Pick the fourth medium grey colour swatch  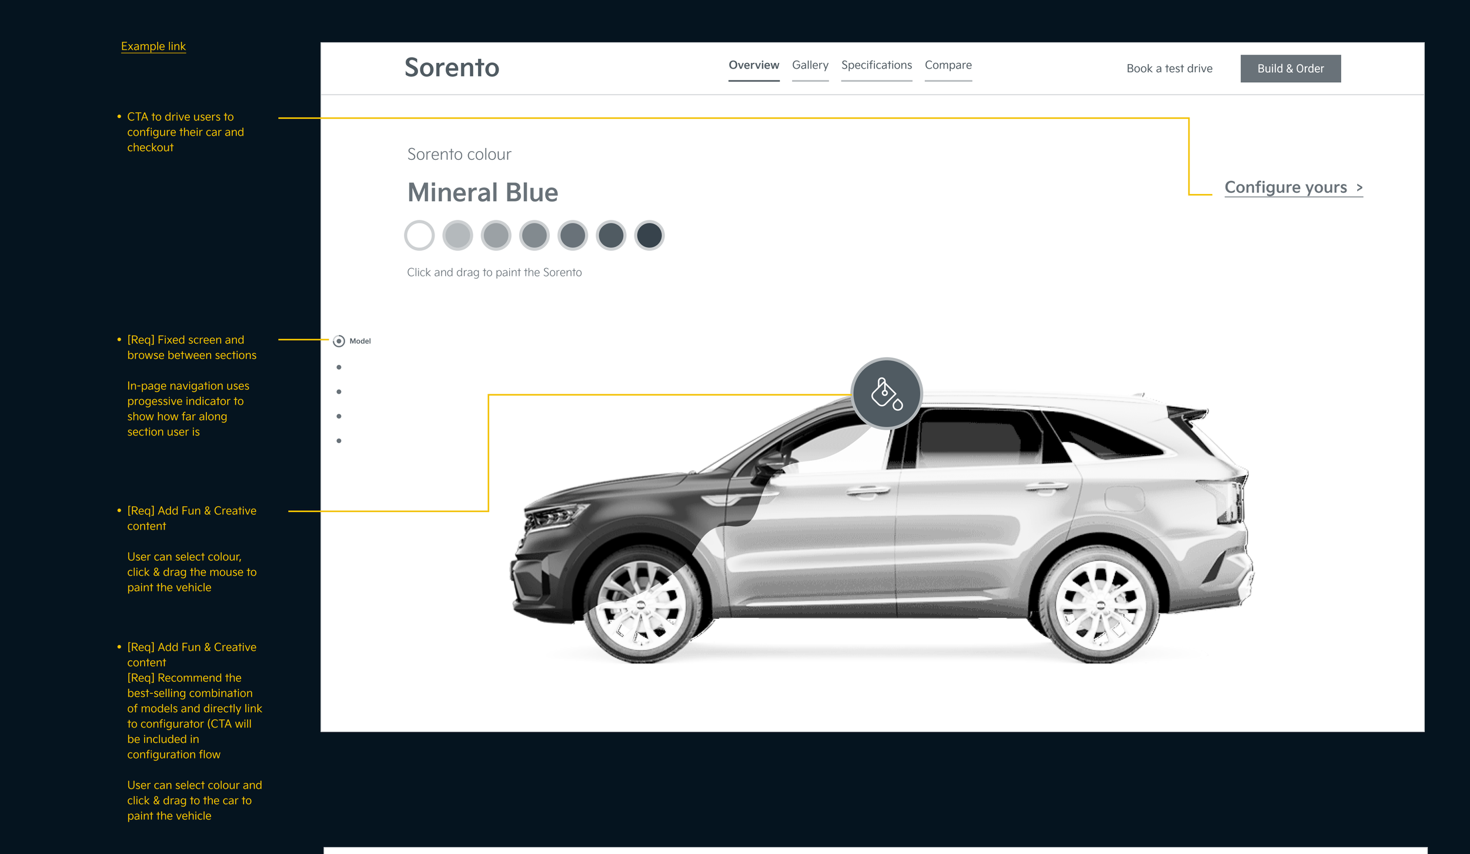[534, 236]
